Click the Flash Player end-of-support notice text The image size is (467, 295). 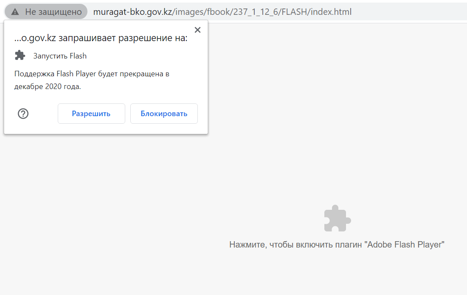pos(92,80)
